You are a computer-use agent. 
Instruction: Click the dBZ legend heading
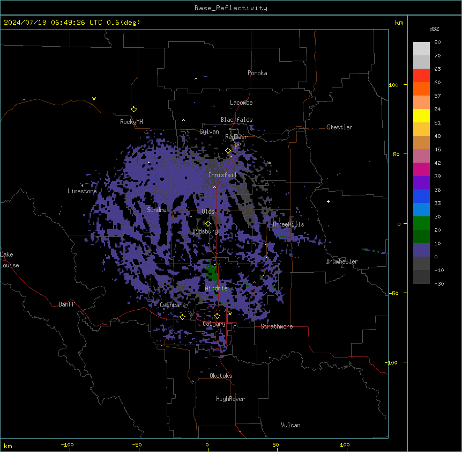tap(434, 28)
